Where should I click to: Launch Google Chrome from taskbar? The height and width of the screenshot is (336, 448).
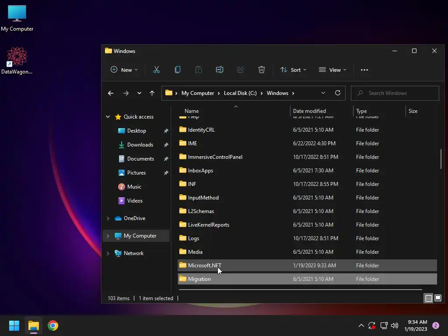(x=53, y=325)
